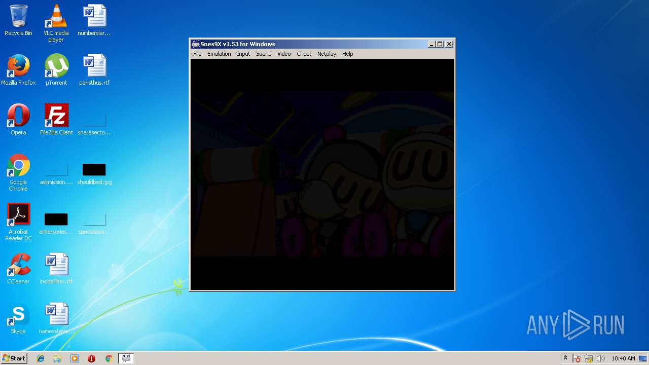This screenshot has width=649, height=365.
Task: Select the Acrobat Reader DC shortcut
Action: (x=18, y=223)
